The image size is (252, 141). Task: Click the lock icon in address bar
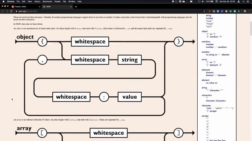pyautogui.click(x=17, y=11)
